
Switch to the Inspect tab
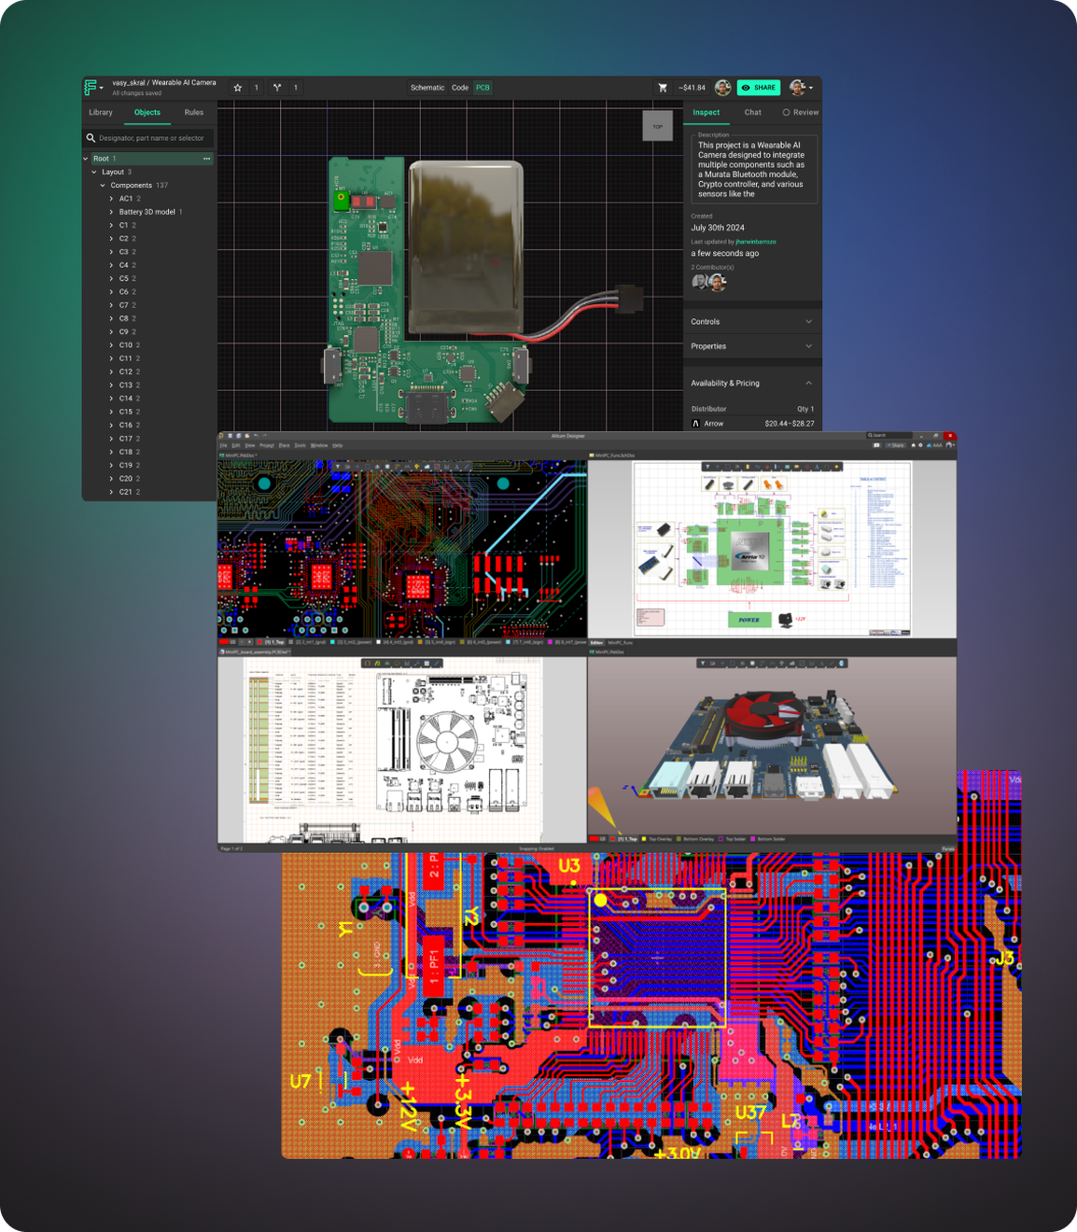(706, 112)
